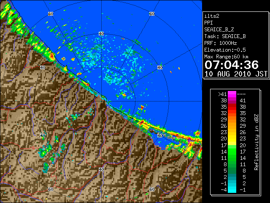Pick the magenta >41 dBZ color swatch
This screenshot has width=270, height=203.
point(232,94)
